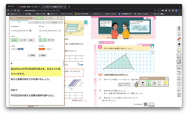Click the やめる cancel button
The width and height of the screenshot is (188, 115).
[x=32, y=55]
